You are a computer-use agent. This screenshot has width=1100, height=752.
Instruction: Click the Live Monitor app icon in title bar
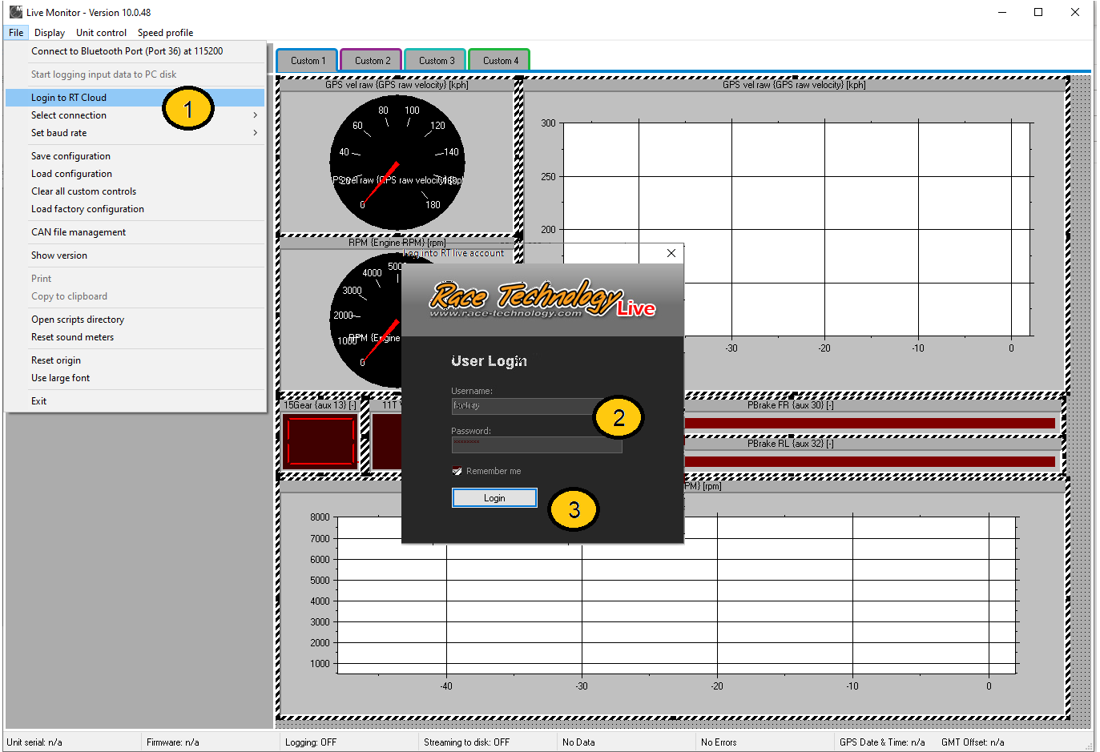point(15,12)
